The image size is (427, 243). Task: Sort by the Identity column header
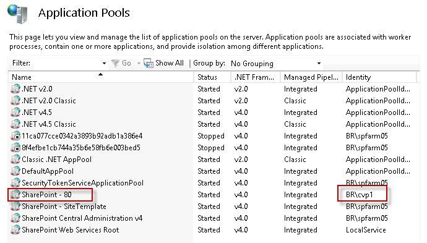click(379, 77)
